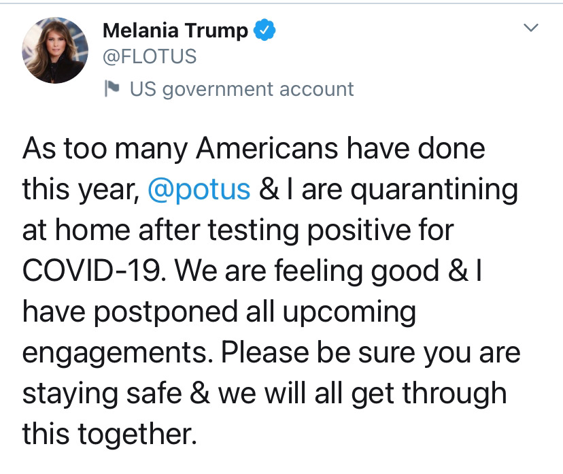Click the US government account label
This screenshot has height=474, width=563.
(x=241, y=89)
